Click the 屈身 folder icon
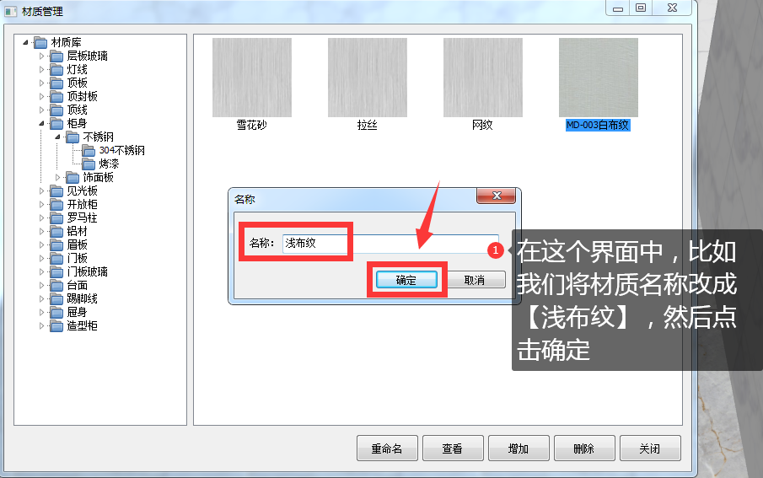763x478 pixels. pos(56,313)
